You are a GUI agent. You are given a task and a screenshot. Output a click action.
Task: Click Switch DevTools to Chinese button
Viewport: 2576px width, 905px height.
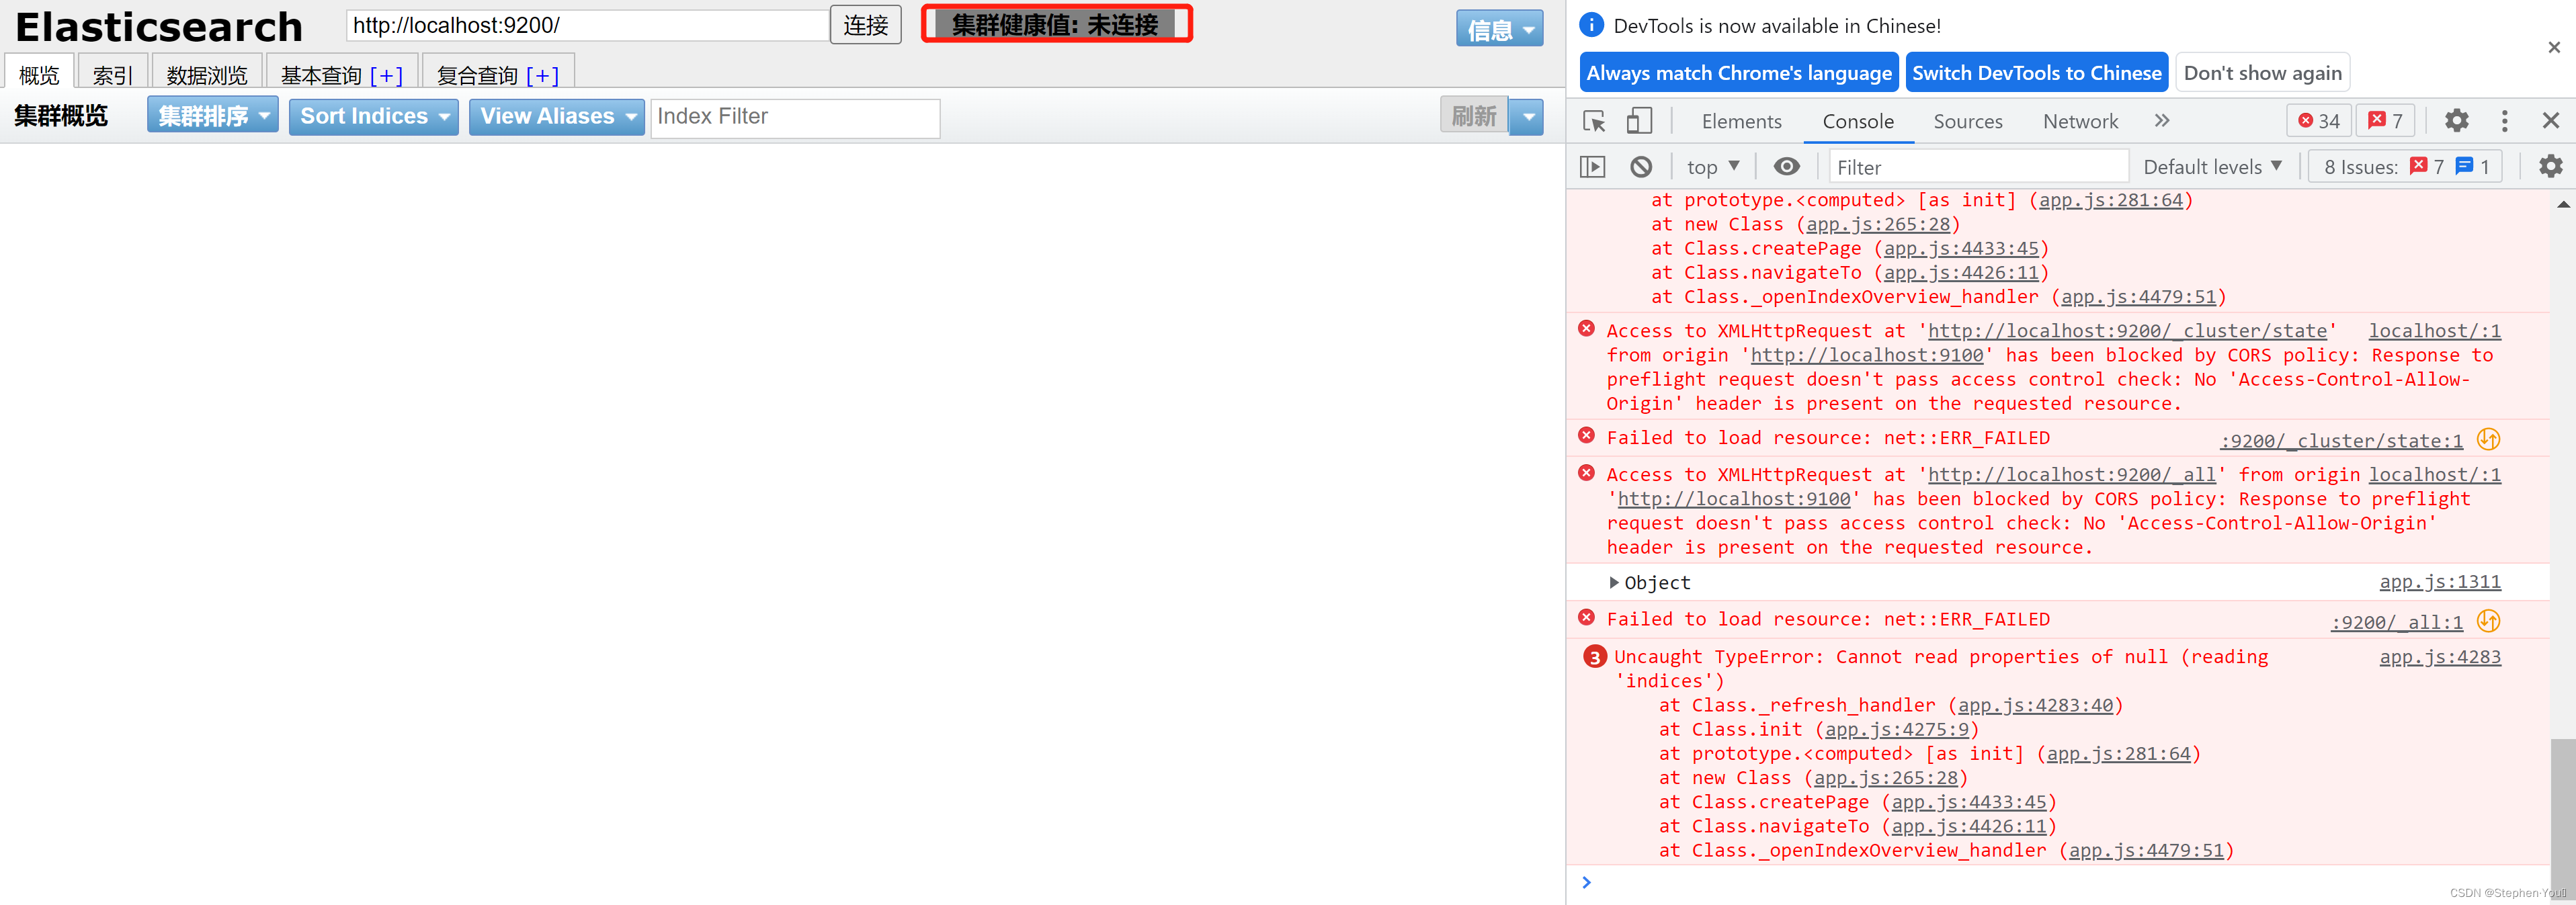[x=2036, y=73]
